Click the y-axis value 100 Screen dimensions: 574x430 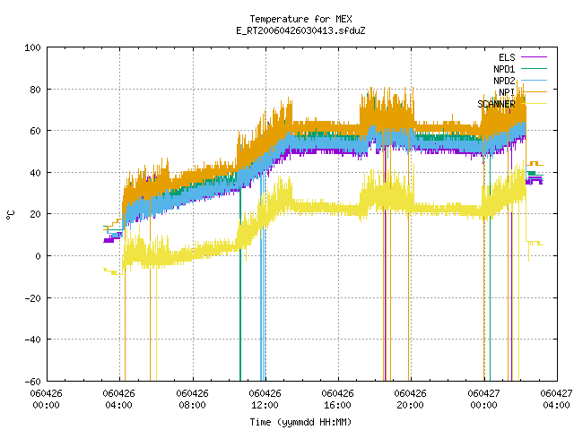pyautogui.click(x=32, y=47)
